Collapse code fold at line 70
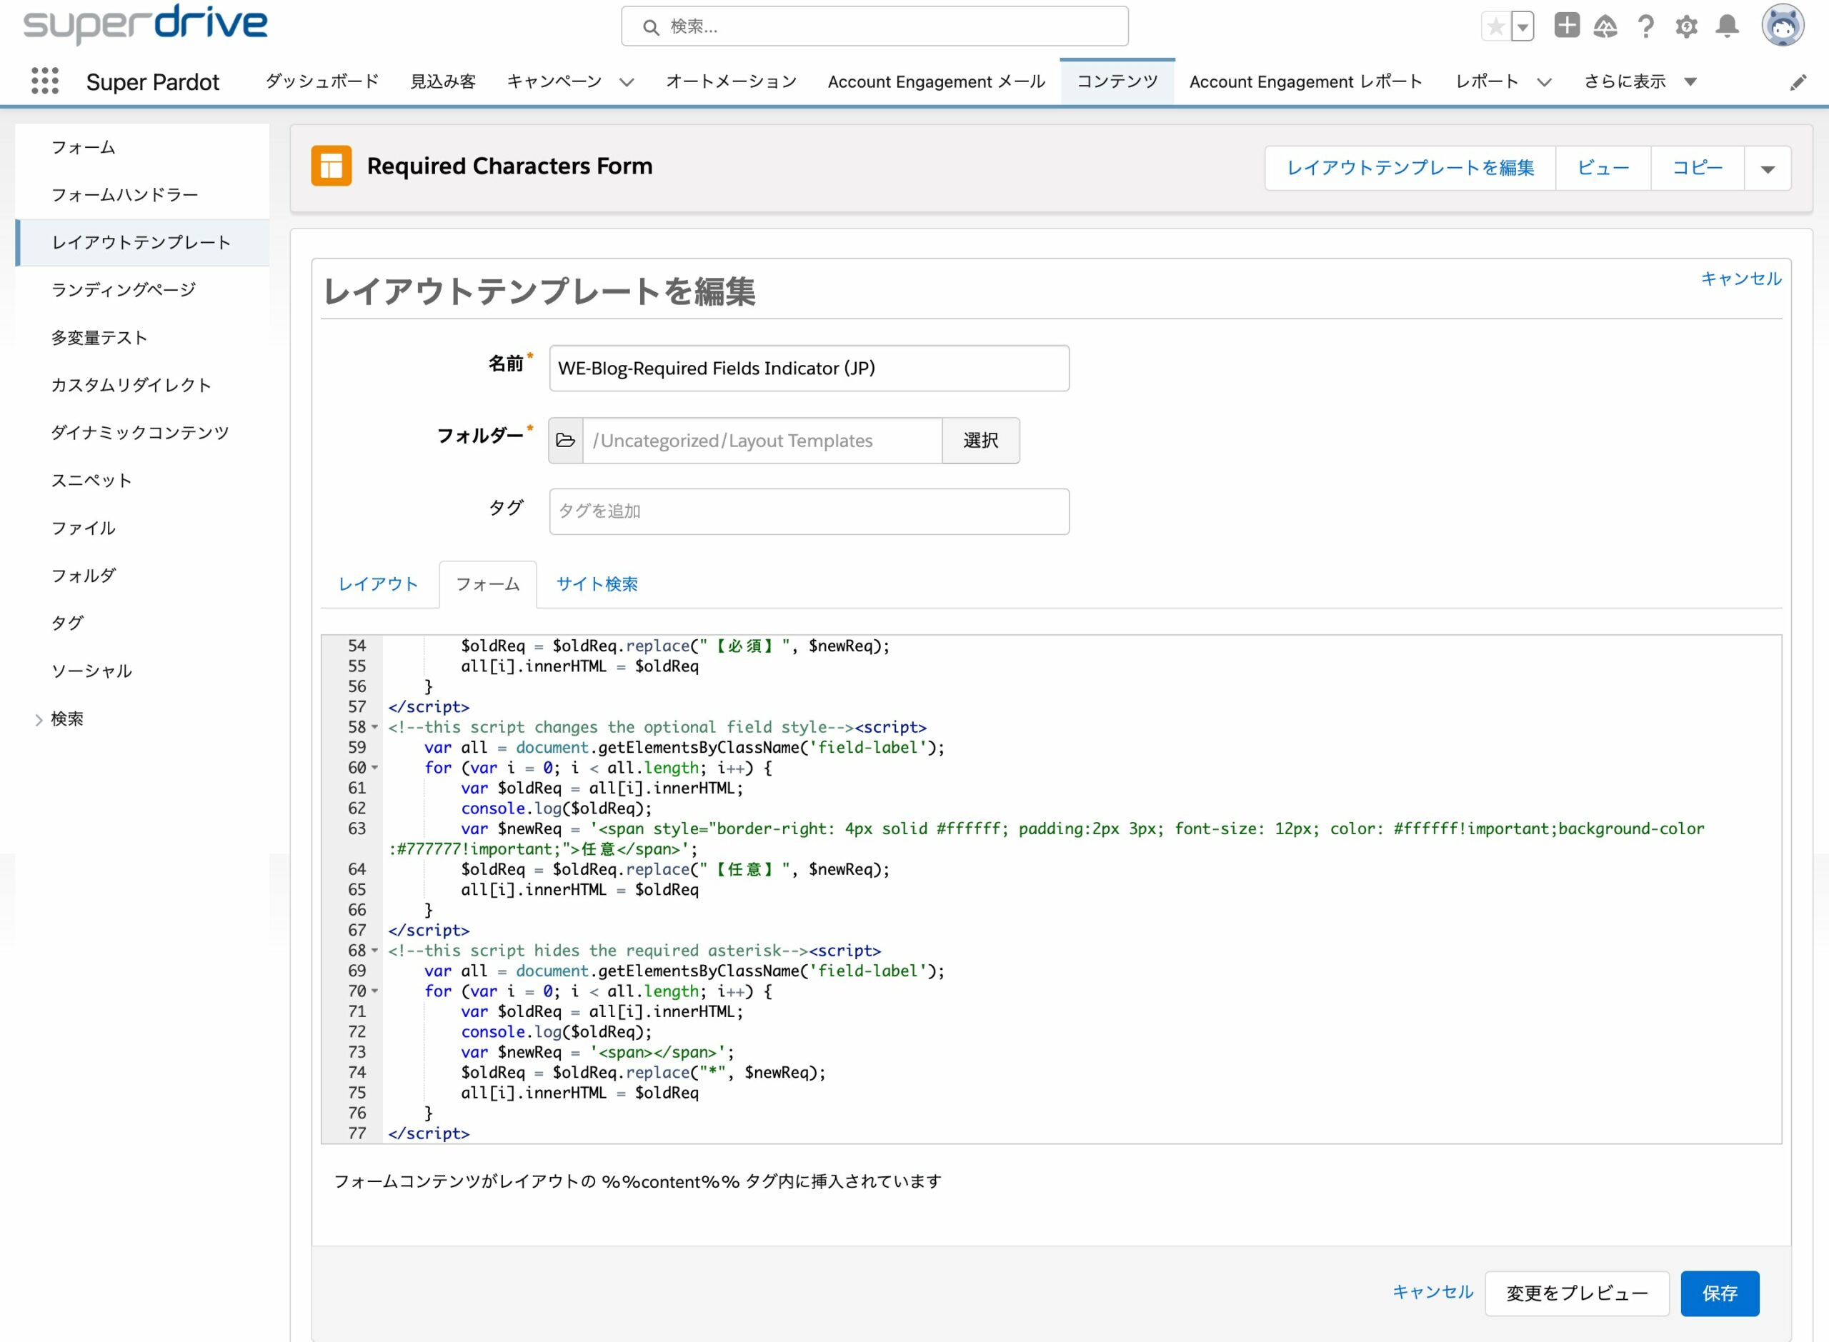1829x1342 pixels. [374, 991]
